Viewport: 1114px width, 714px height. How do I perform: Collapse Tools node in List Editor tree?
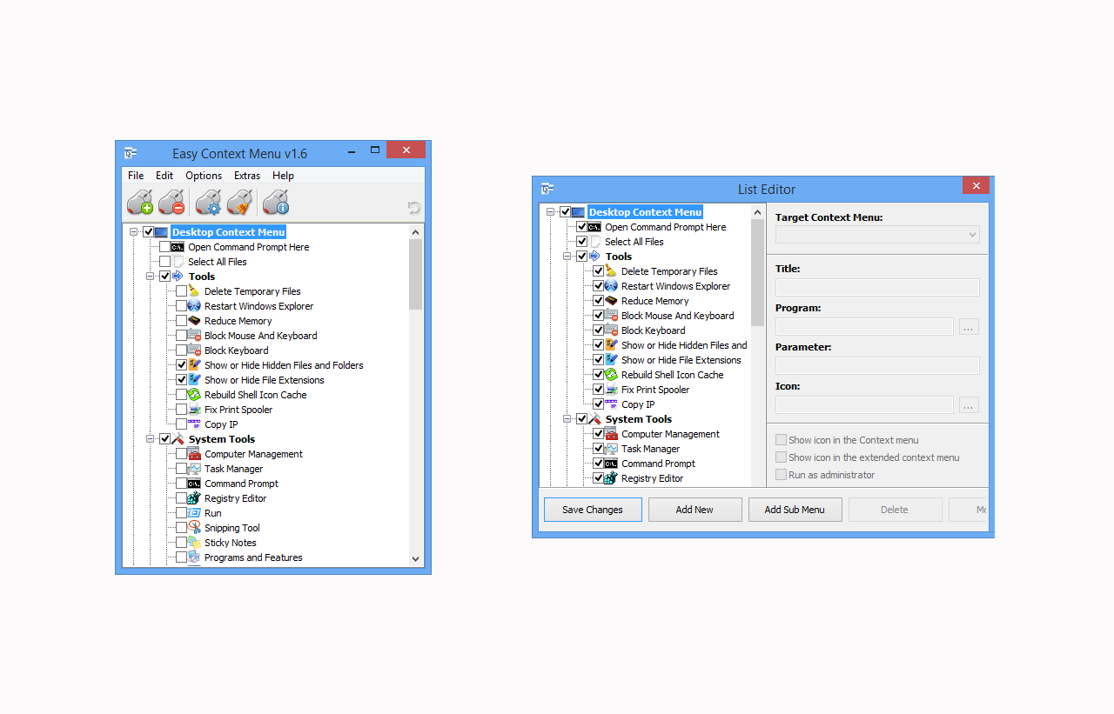click(567, 257)
